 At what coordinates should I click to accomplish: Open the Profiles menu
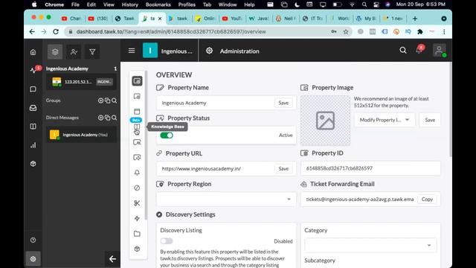coord(187,4)
